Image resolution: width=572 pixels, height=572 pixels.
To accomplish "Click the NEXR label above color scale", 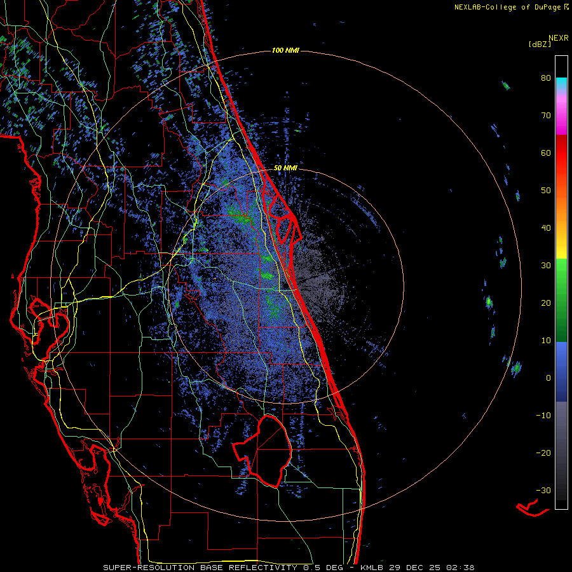I will click(x=558, y=38).
